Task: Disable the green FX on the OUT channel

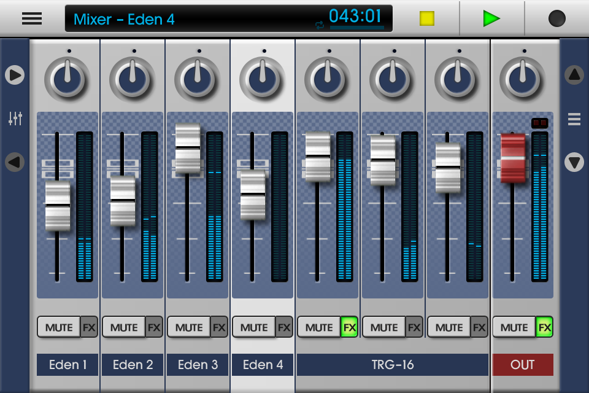Action: point(544,327)
